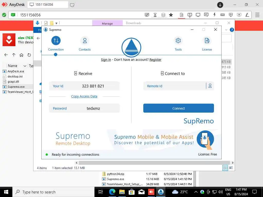This screenshot has width=263, height=197.
Task: Open AnyDesk hamburger main menu
Action: 257,15
